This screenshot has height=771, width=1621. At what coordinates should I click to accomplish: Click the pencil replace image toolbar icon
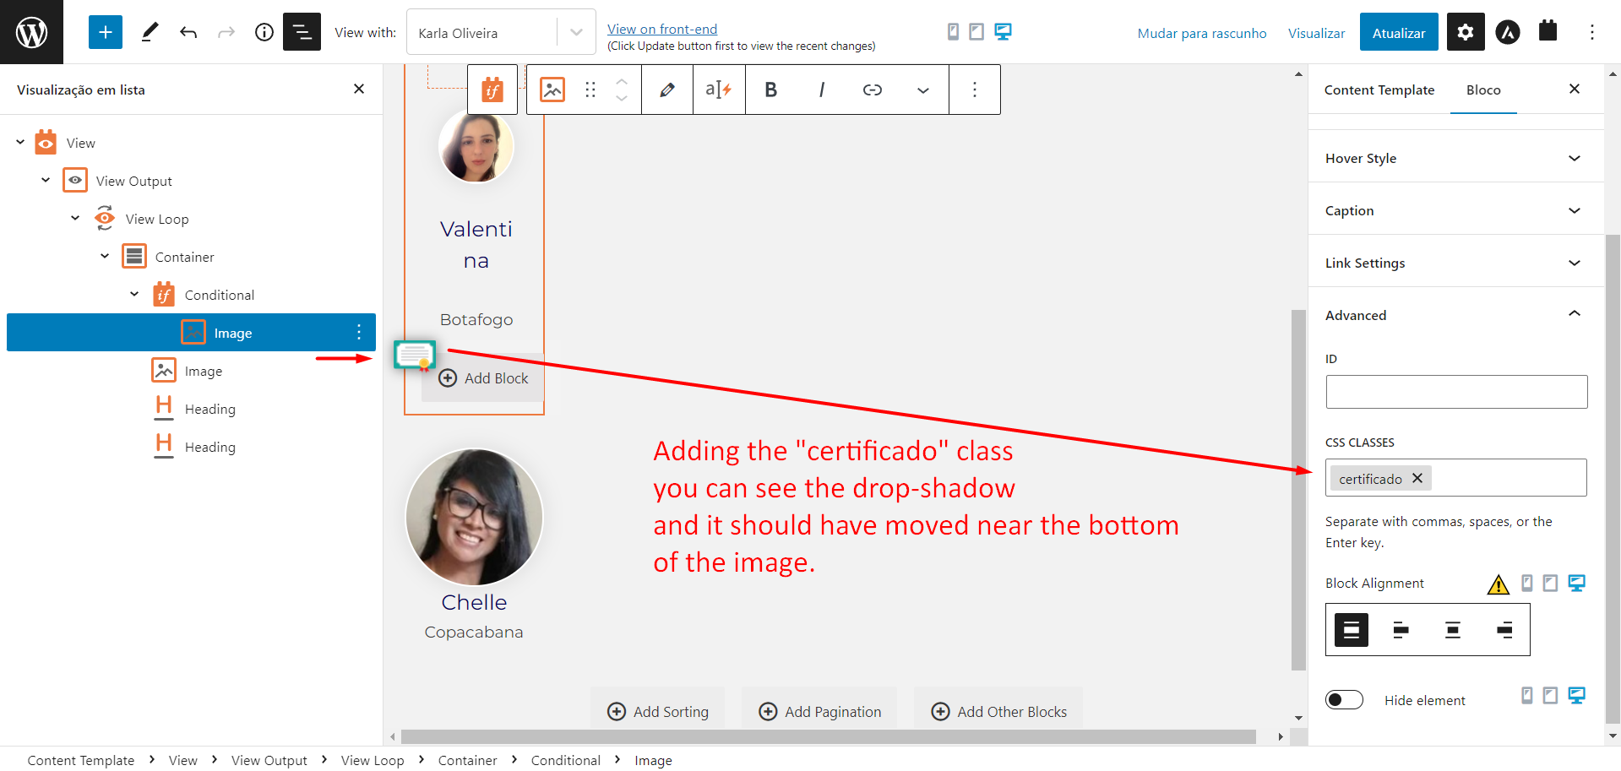tap(667, 90)
